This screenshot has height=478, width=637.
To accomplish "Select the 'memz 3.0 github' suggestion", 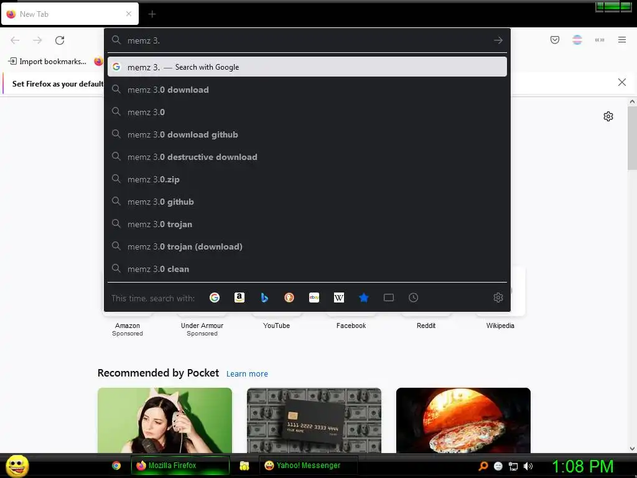I will tap(307, 202).
